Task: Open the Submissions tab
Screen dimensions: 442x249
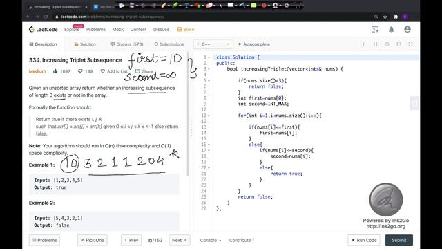Action: coord(169,44)
